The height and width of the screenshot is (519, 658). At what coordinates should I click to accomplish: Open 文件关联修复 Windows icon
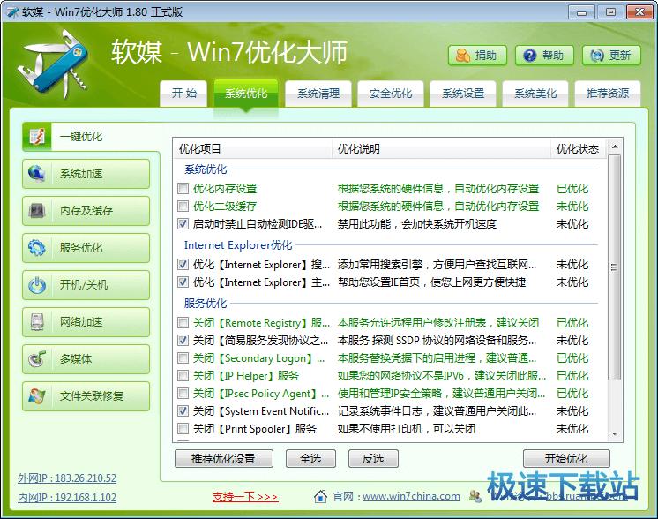(37, 396)
